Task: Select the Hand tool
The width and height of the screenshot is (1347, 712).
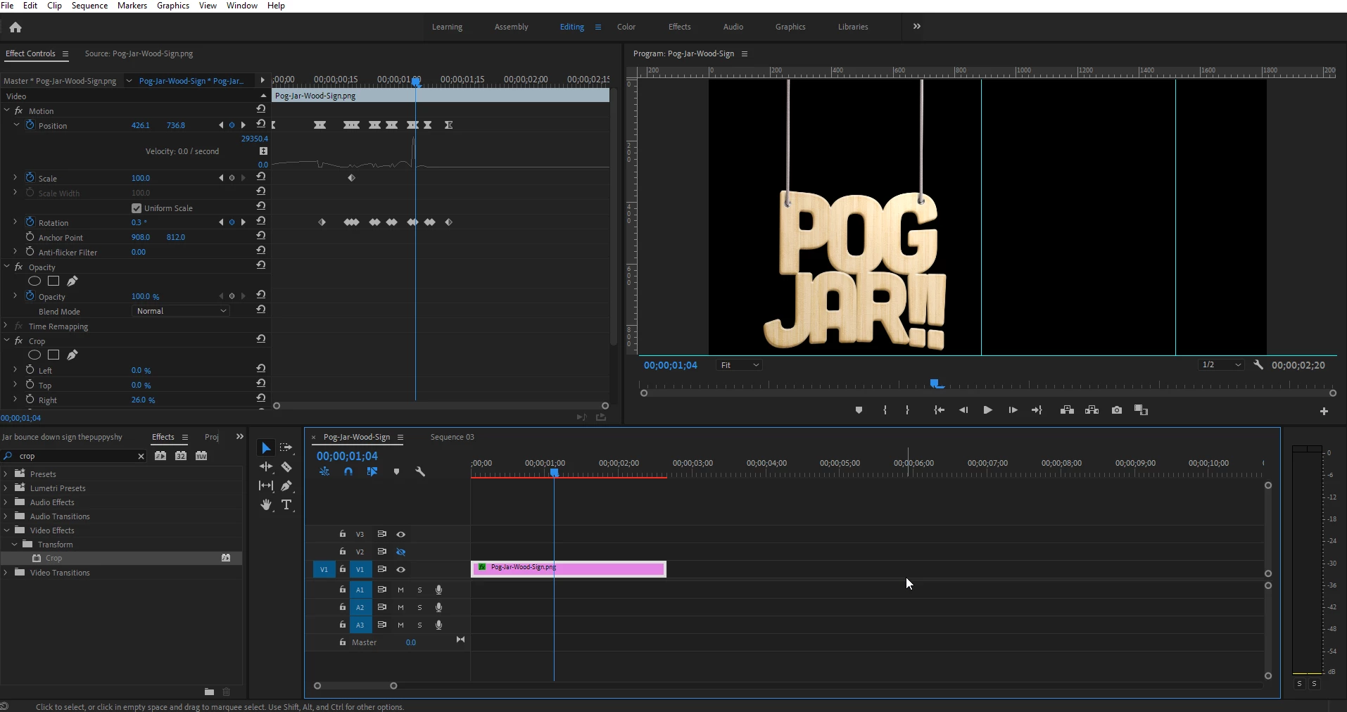Action: click(x=266, y=504)
